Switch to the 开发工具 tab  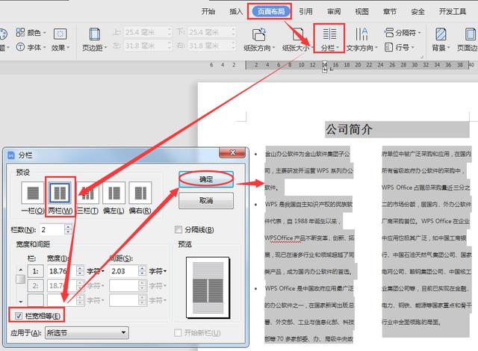point(453,12)
